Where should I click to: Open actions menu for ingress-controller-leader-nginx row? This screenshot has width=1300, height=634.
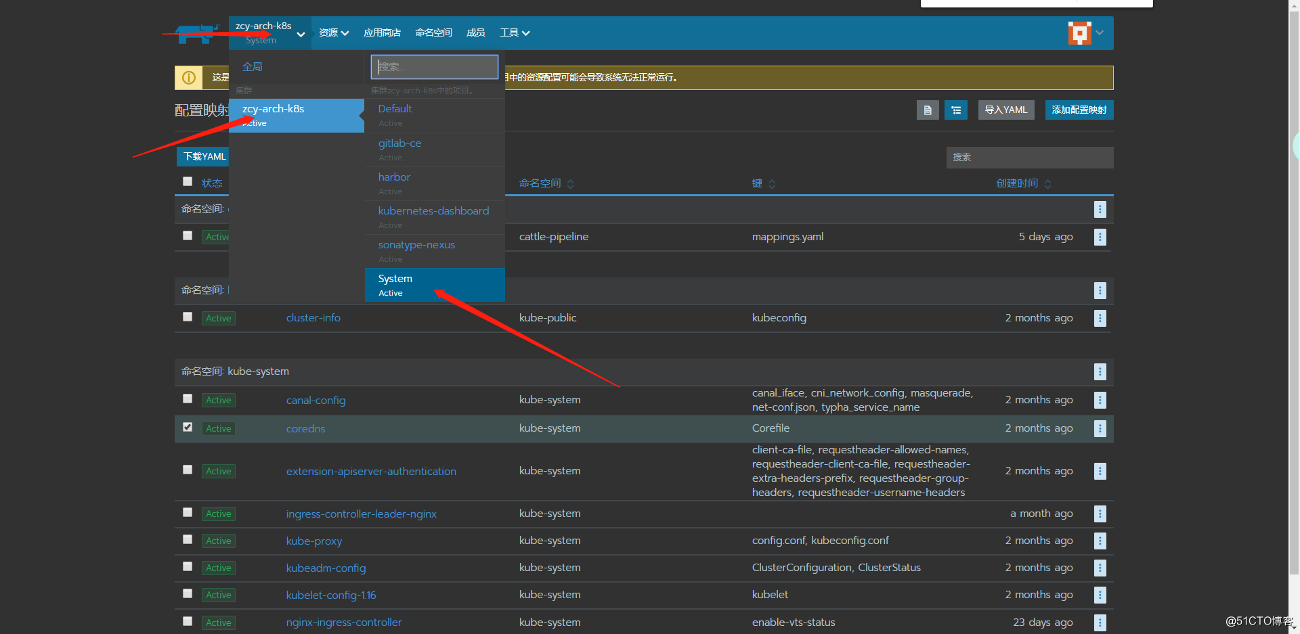point(1100,514)
